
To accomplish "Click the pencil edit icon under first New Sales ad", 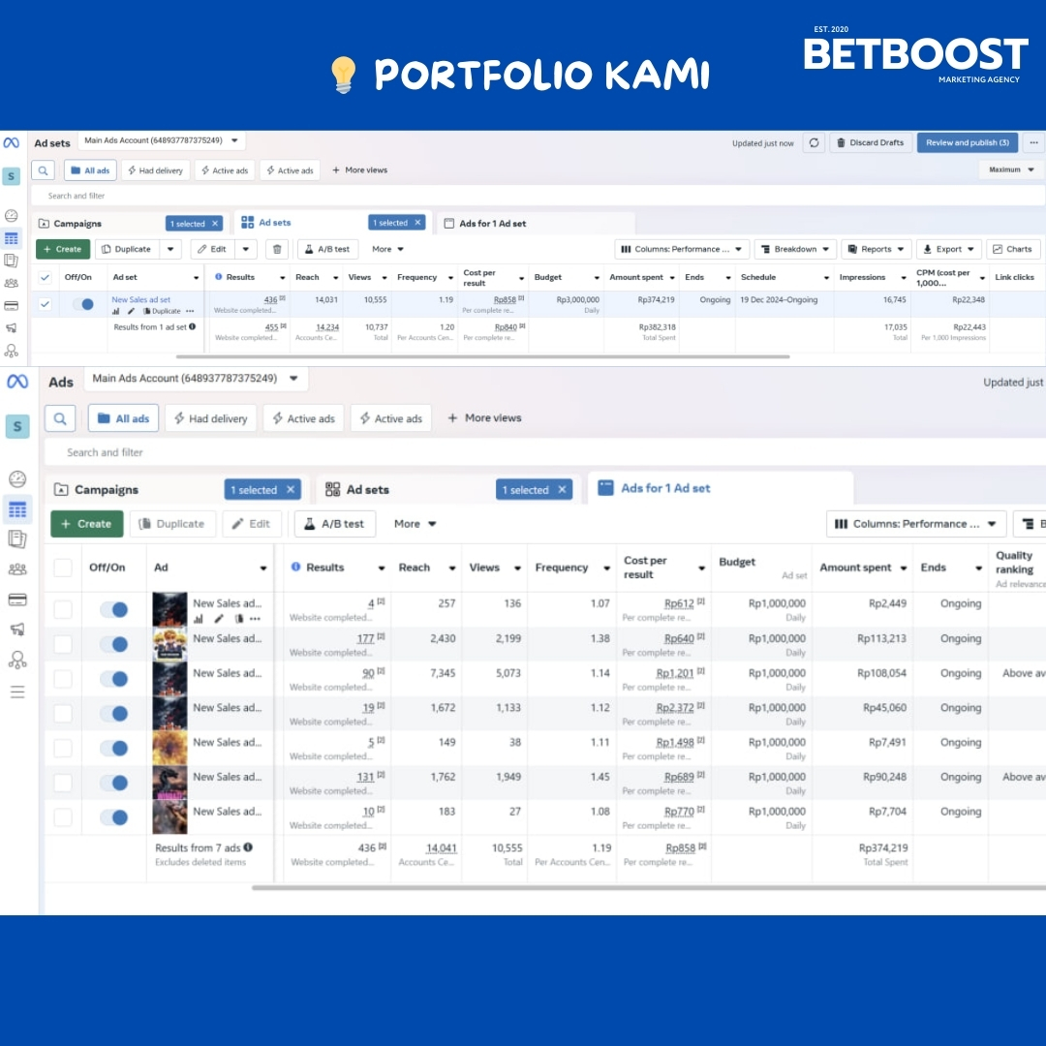I will [x=218, y=619].
